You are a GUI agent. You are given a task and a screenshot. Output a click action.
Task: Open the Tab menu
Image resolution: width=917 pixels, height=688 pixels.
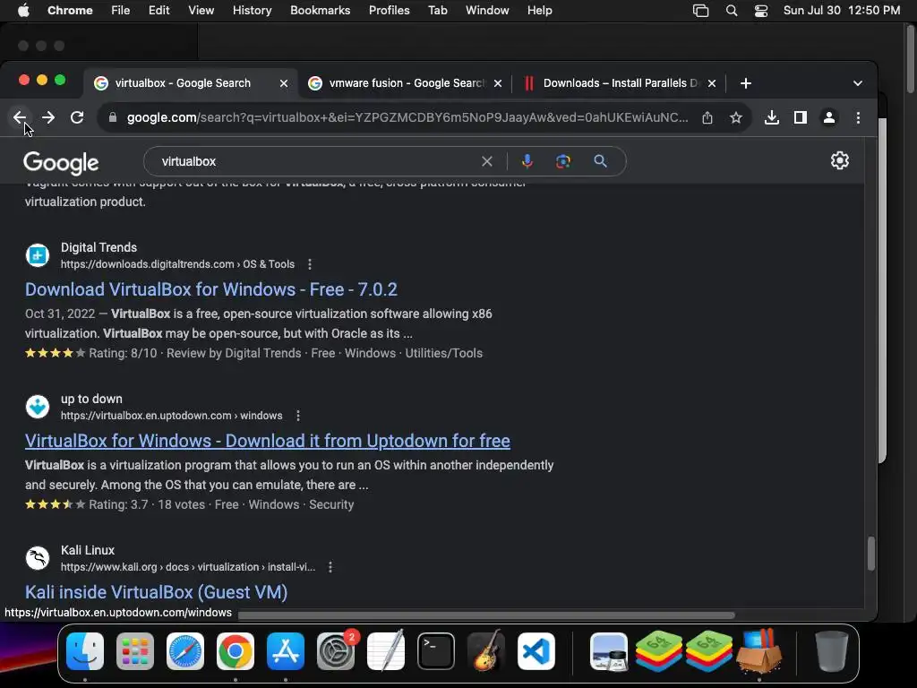[437, 11]
